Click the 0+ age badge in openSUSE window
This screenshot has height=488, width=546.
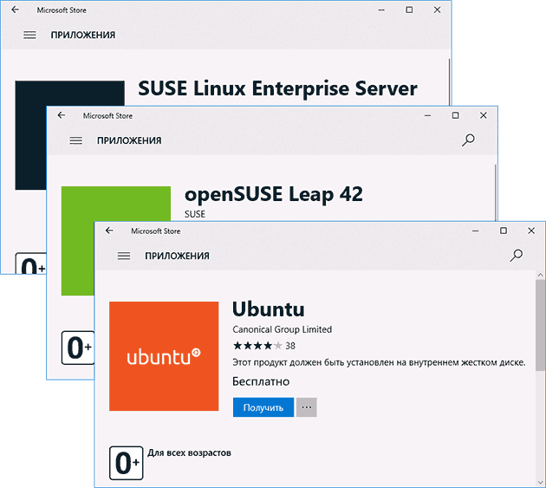78,348
